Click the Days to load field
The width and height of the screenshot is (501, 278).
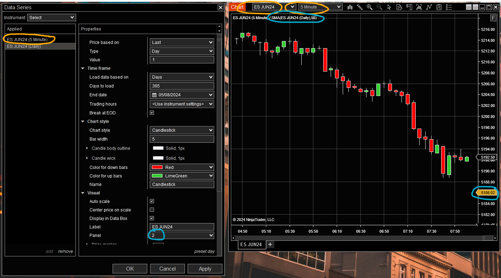[x=182, y=86]
